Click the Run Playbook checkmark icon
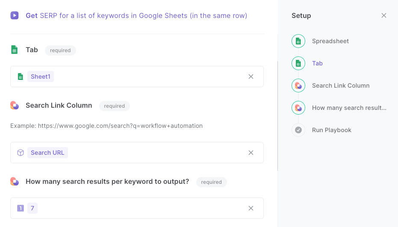The image size is (398, 227). (298, 130)
